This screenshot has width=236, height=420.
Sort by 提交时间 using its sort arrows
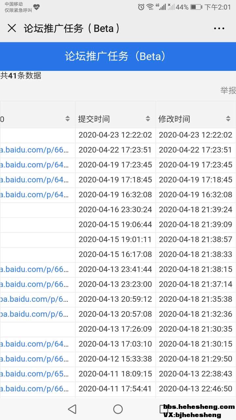tap(148, 119)
